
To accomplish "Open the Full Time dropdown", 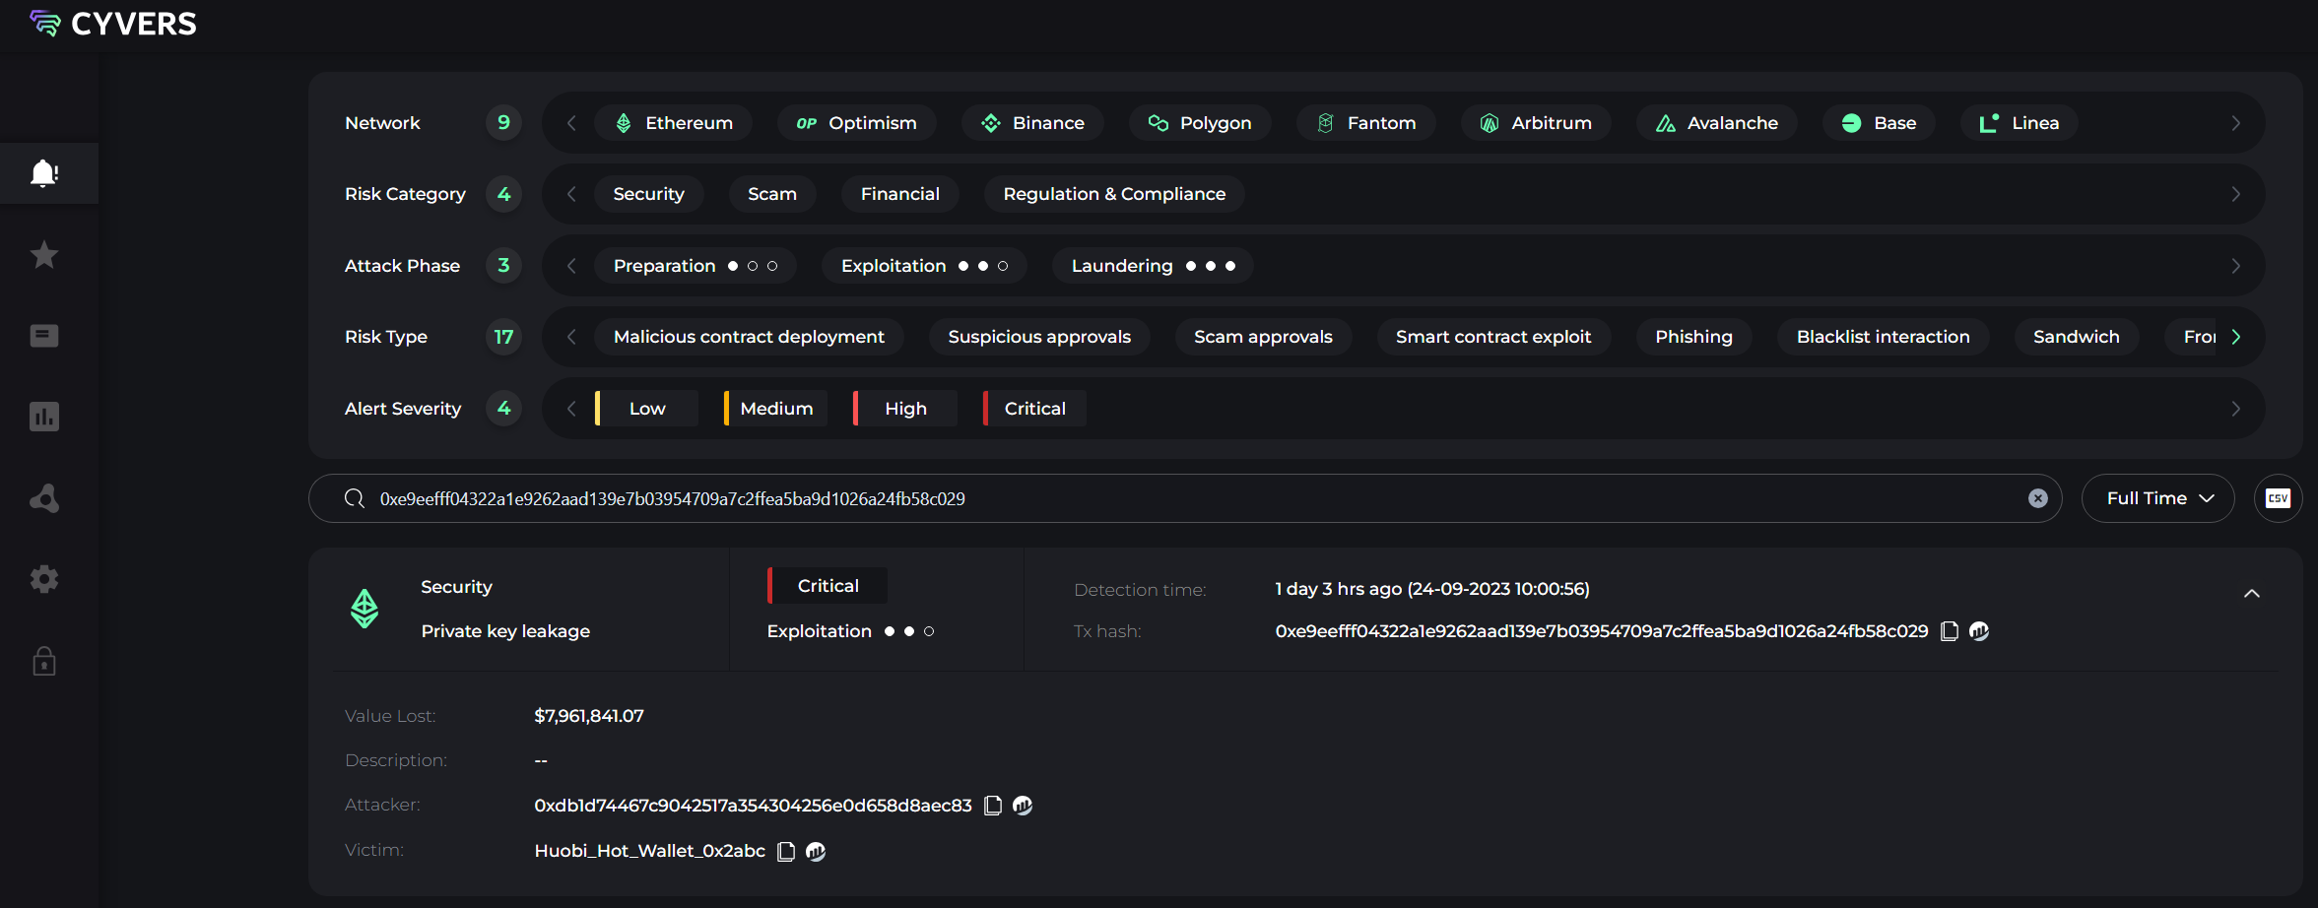I will click(x=2157, y=498).
